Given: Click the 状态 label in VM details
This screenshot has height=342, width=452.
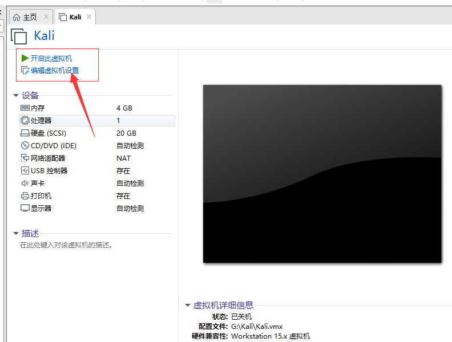Looking at the screenshot, I should pos(220,317).
